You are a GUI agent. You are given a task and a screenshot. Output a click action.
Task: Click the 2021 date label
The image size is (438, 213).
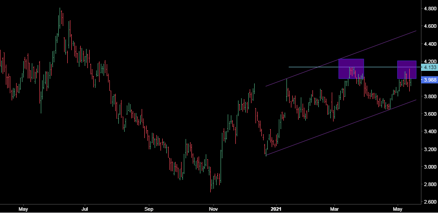pyautogui.click(x=276, y=209)
